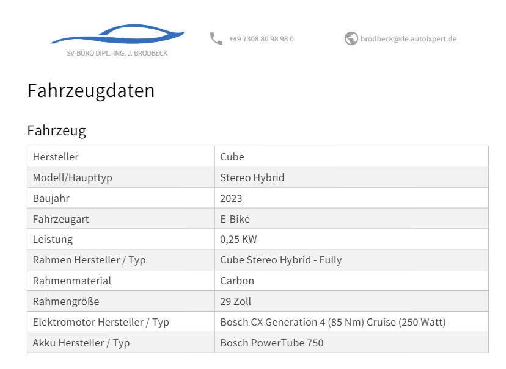Select the Leistung value 0,25 KW
Image resolution: width=506 pixels, height=369 pixels.
pos(351,239)
